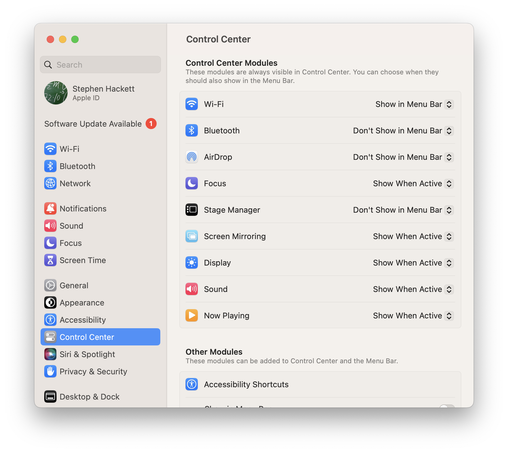Click the Privacy & Security hand icon
Image resolution: width=508 pixels, height=453 pixels.
point(50,372)
